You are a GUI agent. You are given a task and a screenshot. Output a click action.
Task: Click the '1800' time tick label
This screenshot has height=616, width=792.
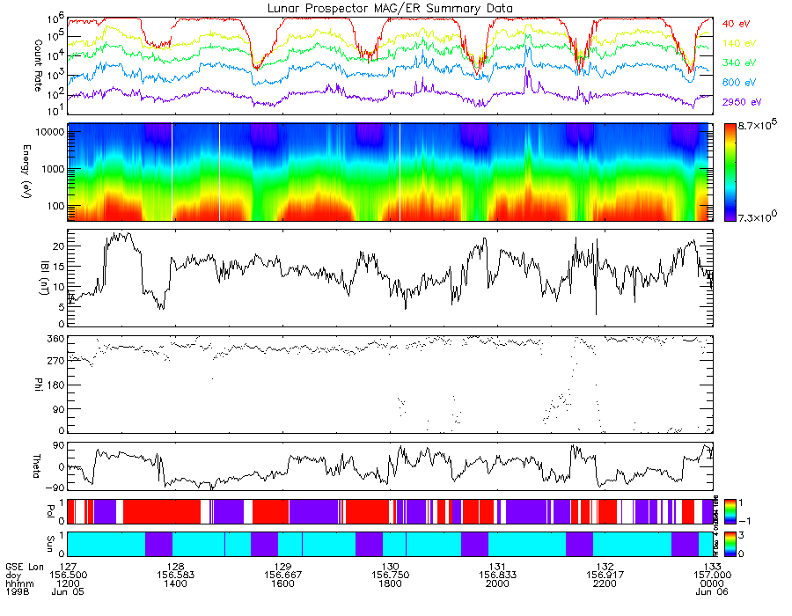tap(391, 583)
